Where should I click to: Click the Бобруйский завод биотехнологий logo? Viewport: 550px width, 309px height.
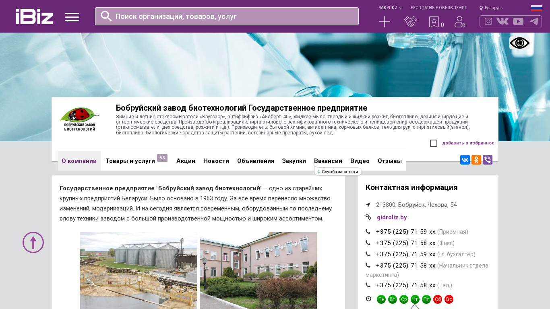point(80,120)
